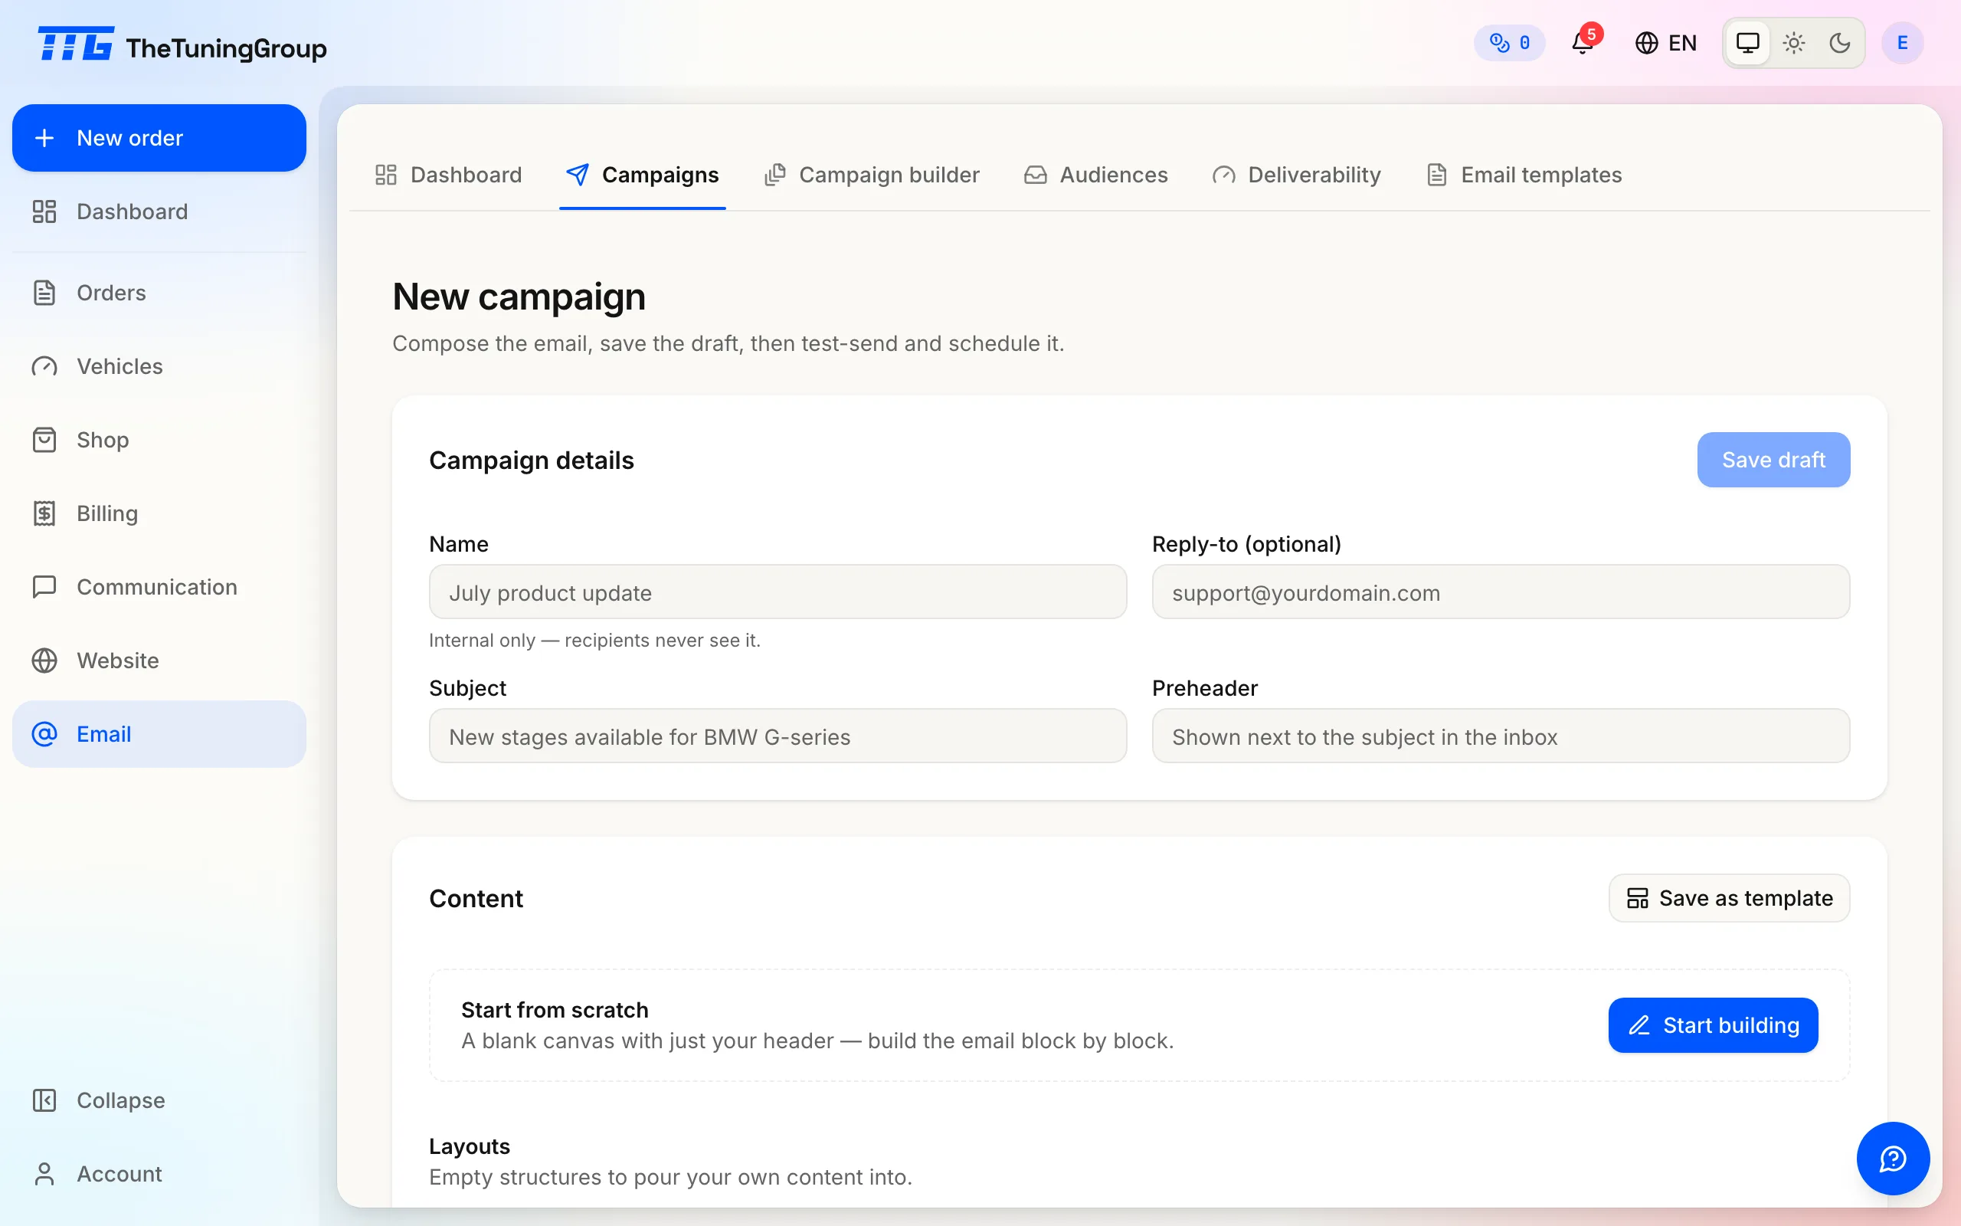Select the Campaigns tab
The height and width of the screenshot is (1226, 1961).
pyautogui.click(x=642, y=175)
